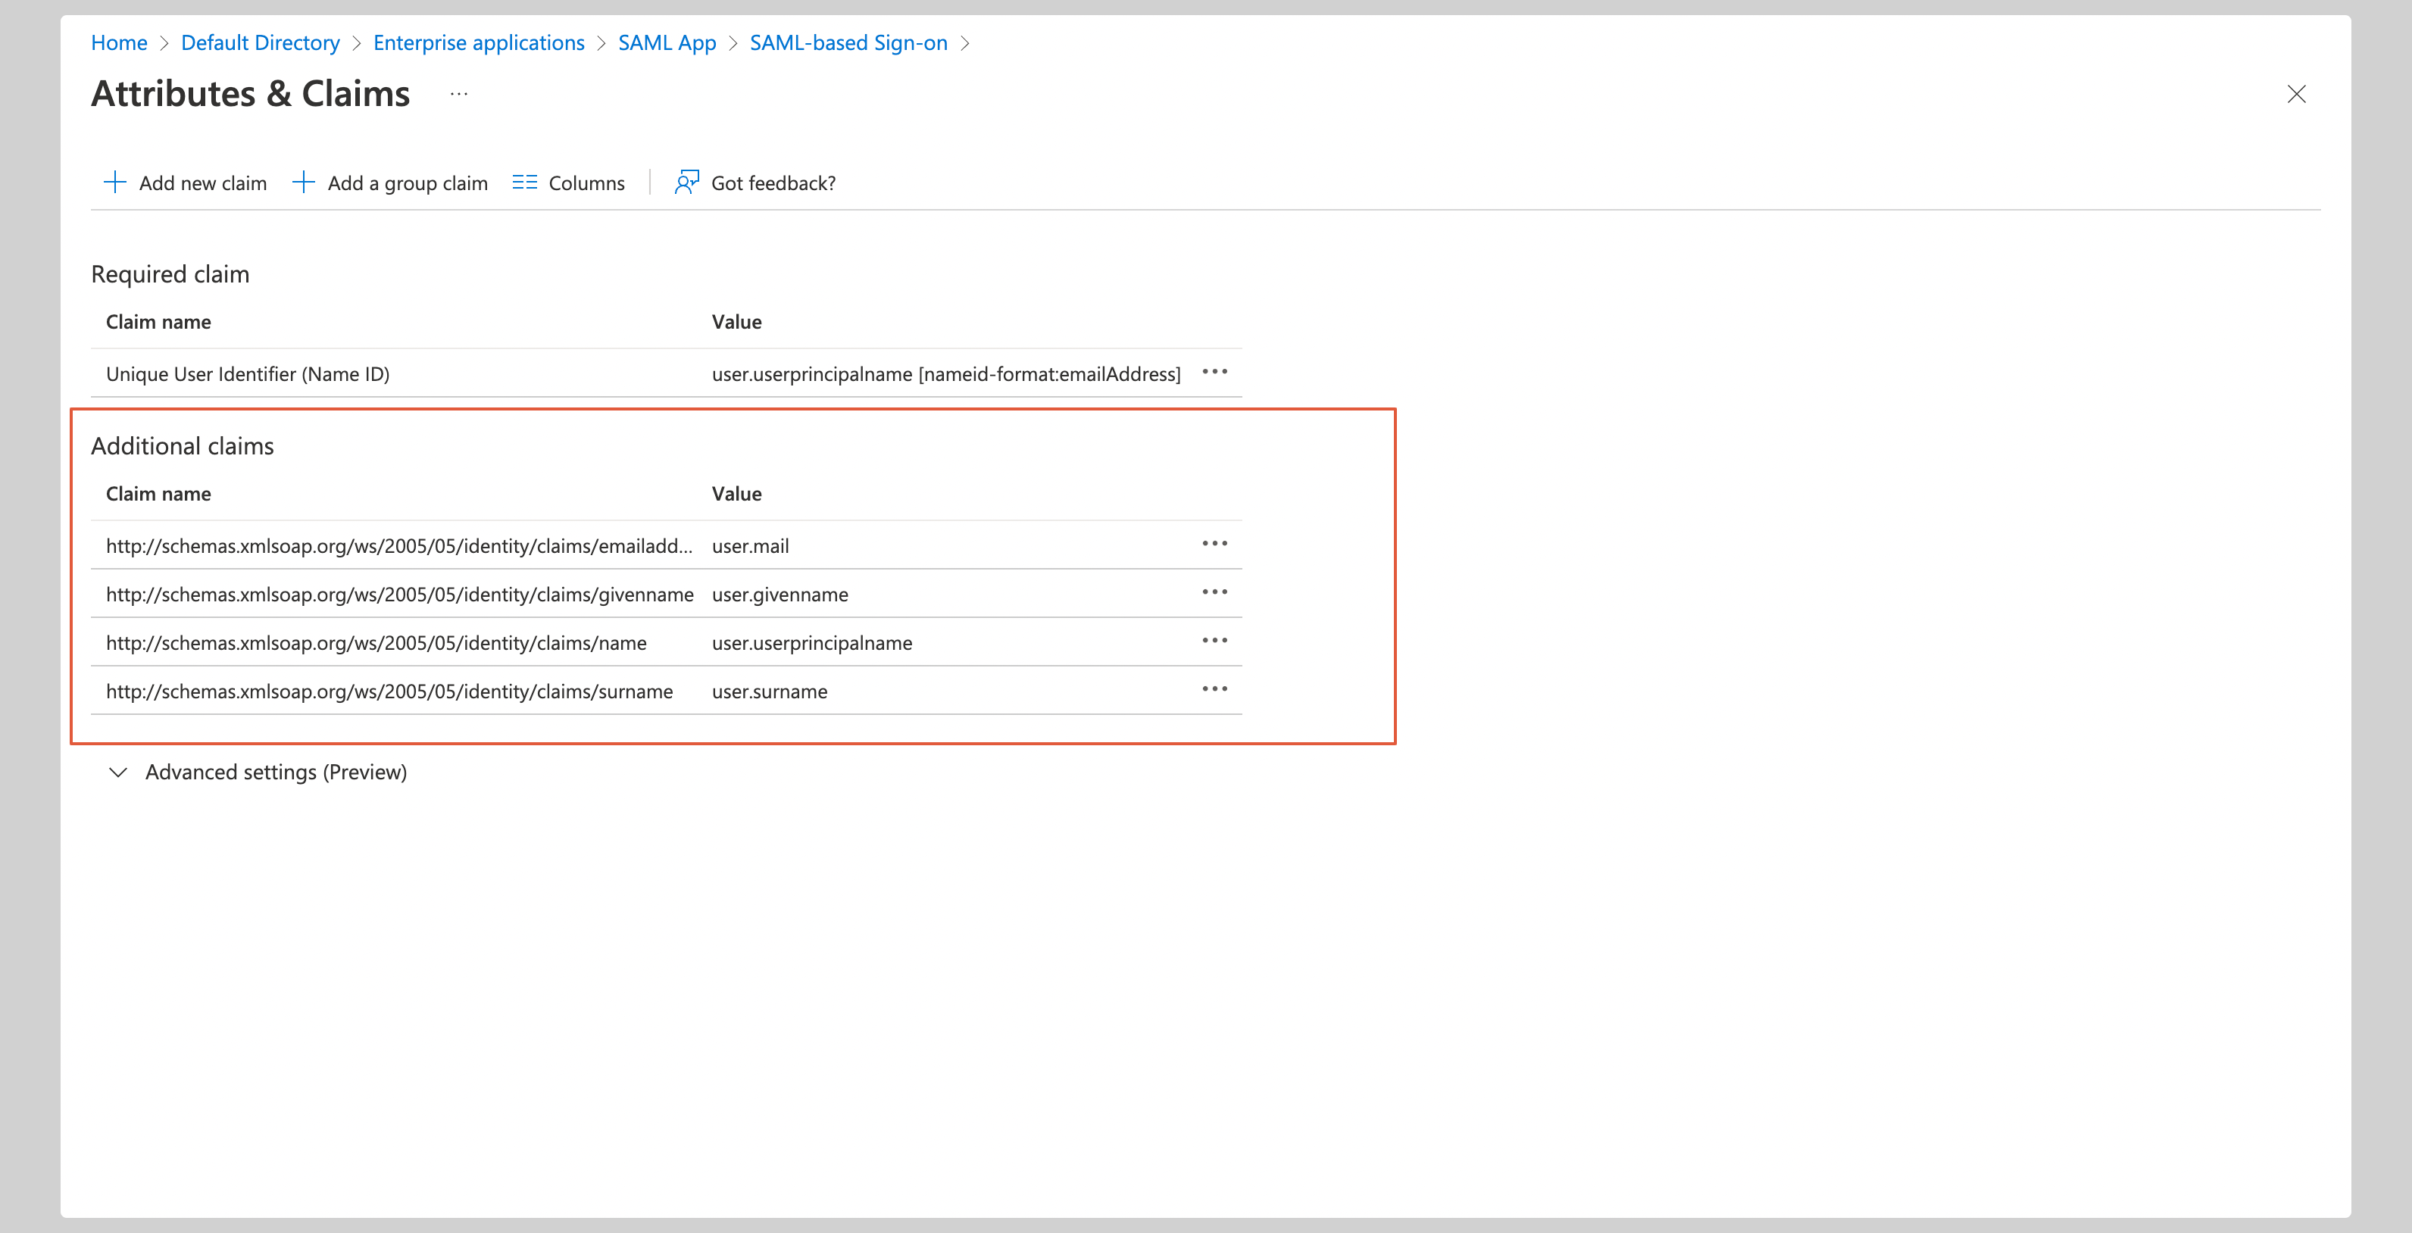Go to Home via breadcrumb link
Image resolution: width=2412 pixels, height=1233 pixels.
119,43
